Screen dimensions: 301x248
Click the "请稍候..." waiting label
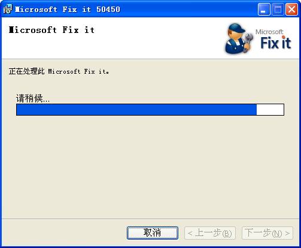pyautogui.click(x=33, y=98)
